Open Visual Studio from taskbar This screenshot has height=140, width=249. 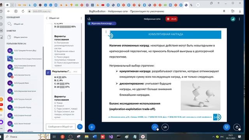point(111,136)
